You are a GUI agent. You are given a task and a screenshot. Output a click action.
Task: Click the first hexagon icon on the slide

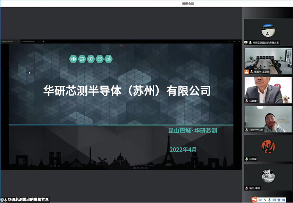click(x=73, y=59)
